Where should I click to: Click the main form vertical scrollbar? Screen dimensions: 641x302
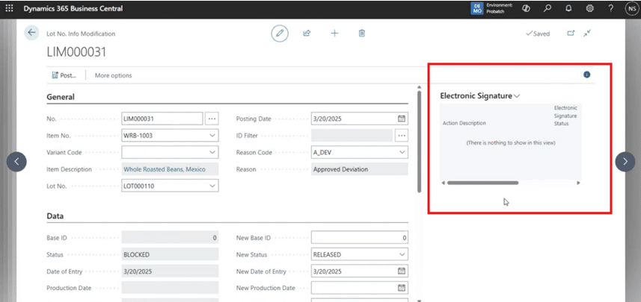pos(419,142)
